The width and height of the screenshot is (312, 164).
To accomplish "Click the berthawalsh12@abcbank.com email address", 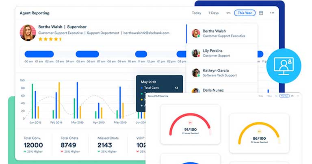I will point(146,33).
